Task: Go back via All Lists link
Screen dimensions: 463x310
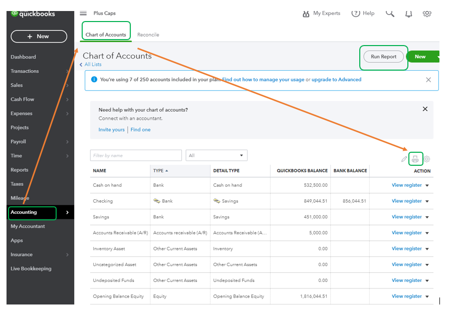Action: [x=93, y=65]
